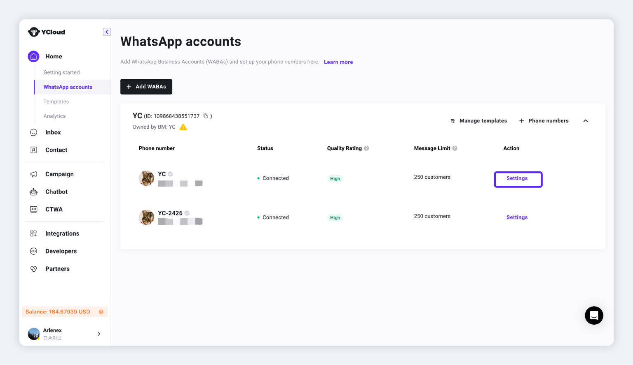The width and height of the screenshot is (633, 365).
Task: Open help tooltip beside Quality Rating
Action: [x=366, y=148]
